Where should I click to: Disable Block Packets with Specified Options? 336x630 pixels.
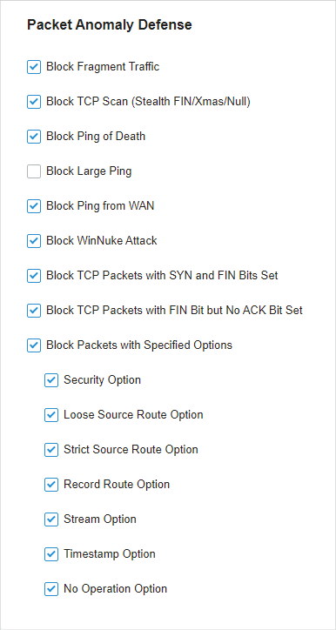(x=34, y=345)
